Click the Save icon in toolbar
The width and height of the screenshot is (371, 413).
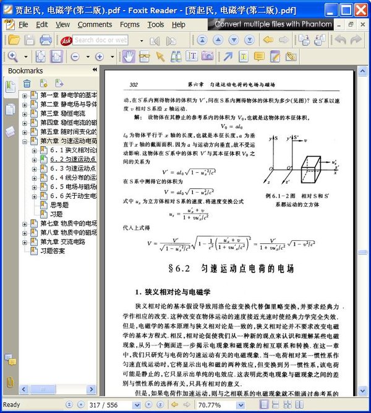click(30, 40)
